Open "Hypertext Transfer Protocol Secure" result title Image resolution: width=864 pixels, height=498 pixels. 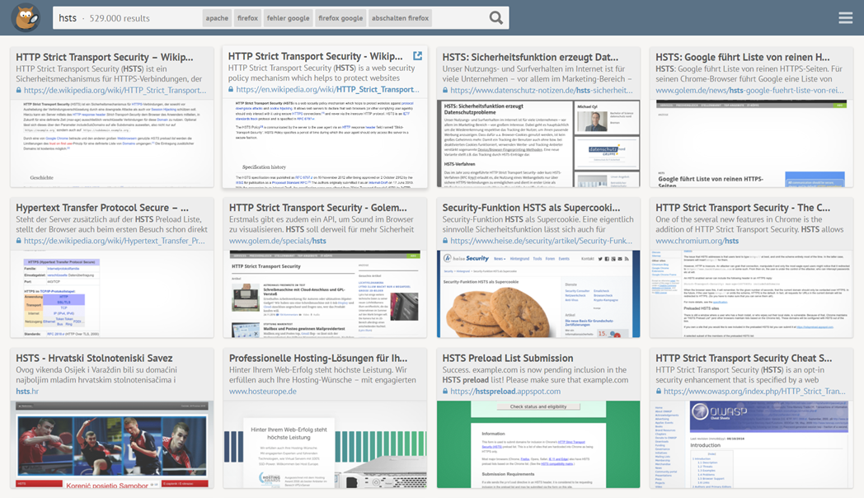(x=102, y=208)
